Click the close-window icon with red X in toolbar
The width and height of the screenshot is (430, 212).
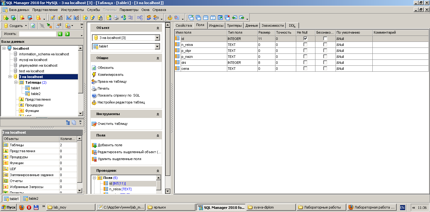pos(227,18)
